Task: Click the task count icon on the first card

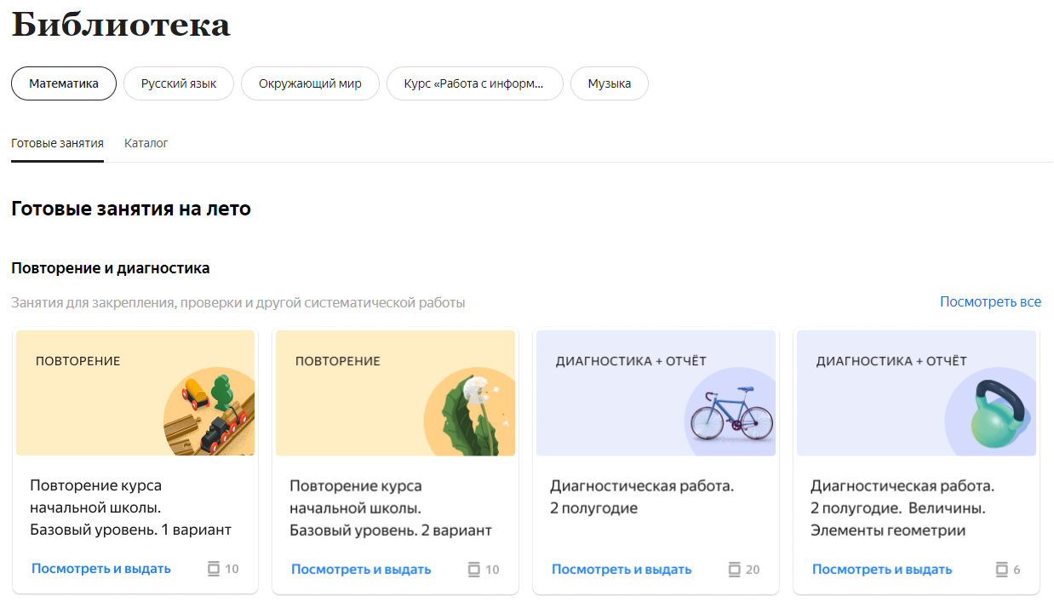Action: [x=214, y=569]
